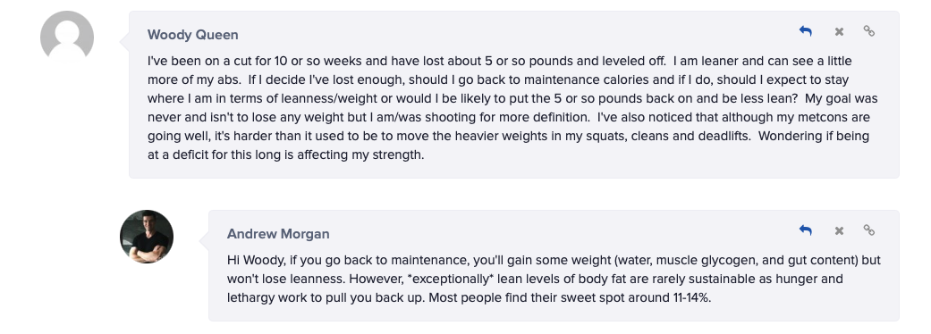Reply to Woody Queen's comment
The image size is (931, 334).
(x=805, y=31)
